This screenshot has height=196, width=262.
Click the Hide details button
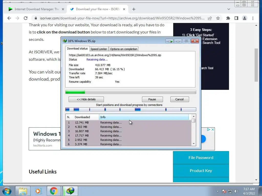(86, 99)
